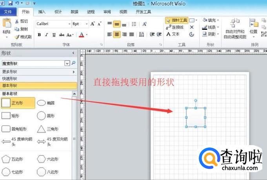
Task: Expand 更多形状 (More Shapes) menu
Action: pos(38,72)
